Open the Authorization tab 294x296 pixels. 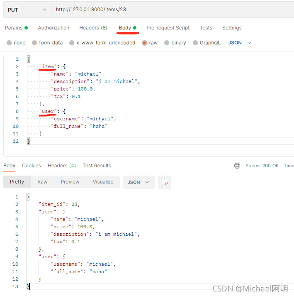pos(53,28)
